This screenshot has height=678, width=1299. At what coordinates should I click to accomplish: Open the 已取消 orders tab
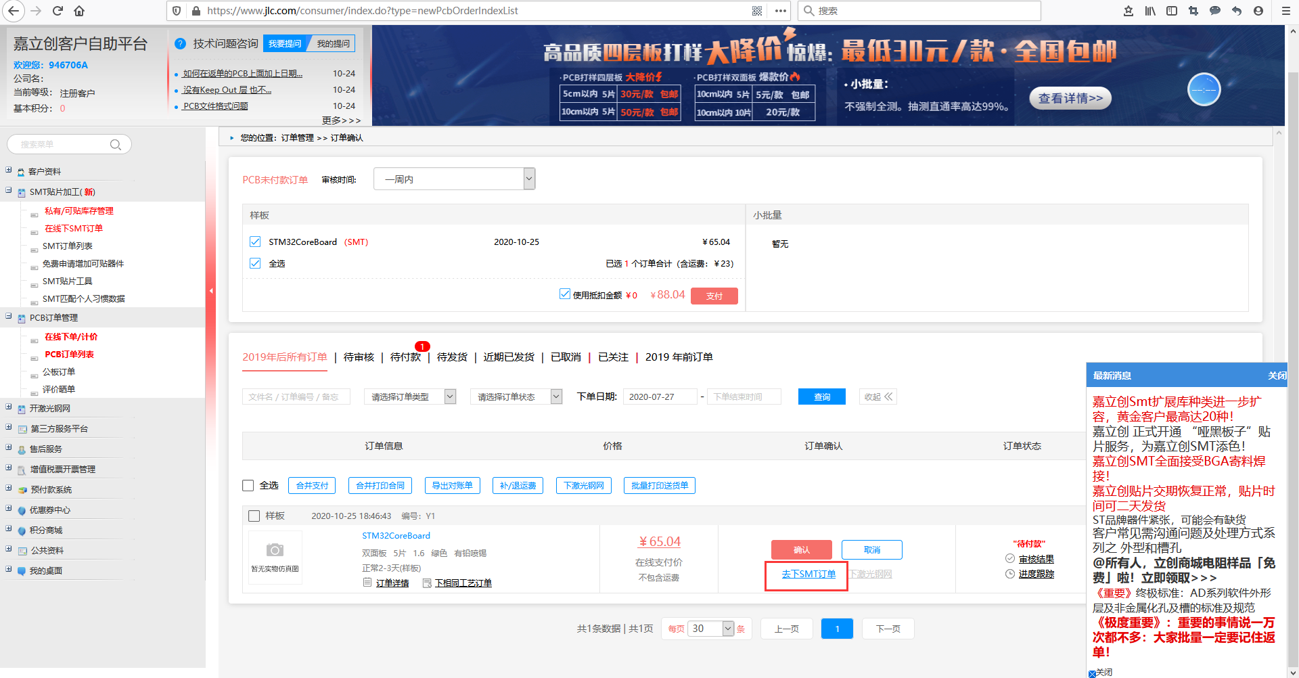565,357
